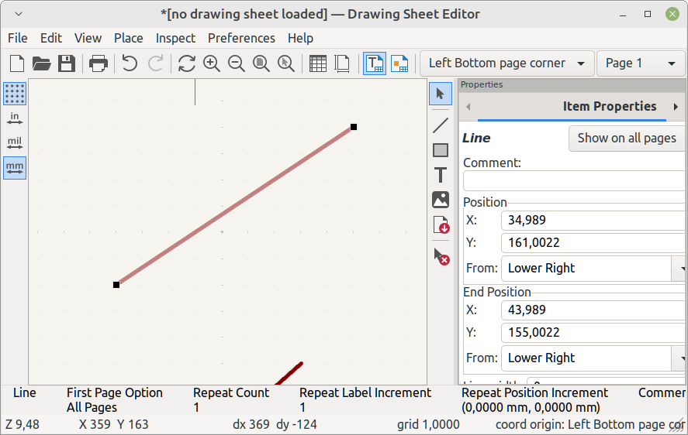
Task: Click the Print icon in toolbar
Action: tap(98, 63)
